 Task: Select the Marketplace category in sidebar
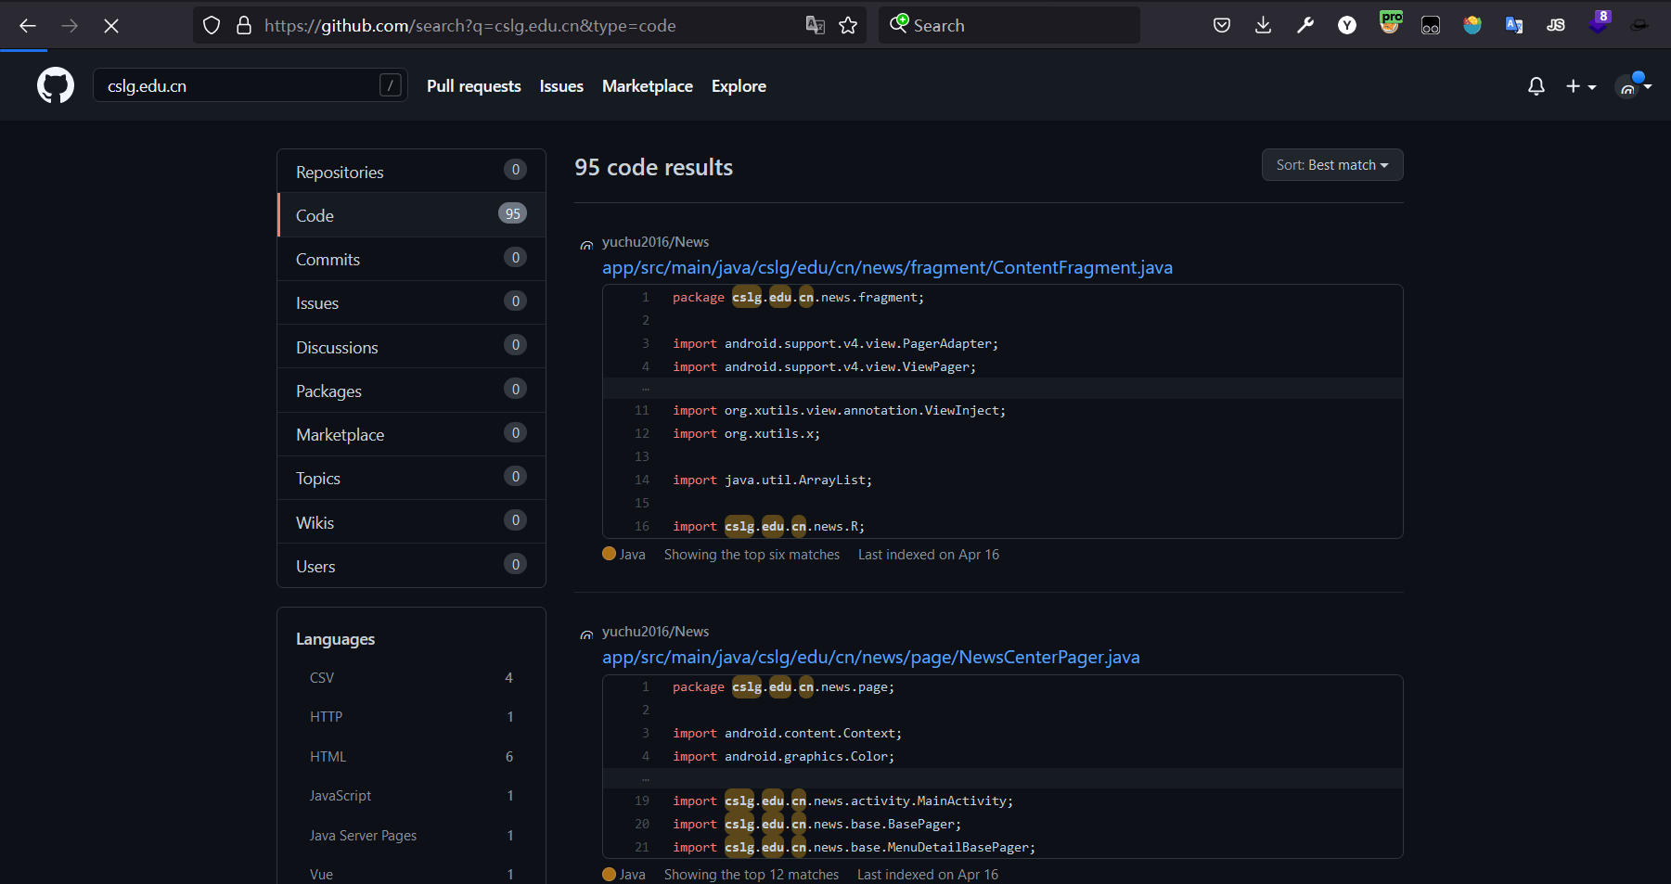coord(411,434)
